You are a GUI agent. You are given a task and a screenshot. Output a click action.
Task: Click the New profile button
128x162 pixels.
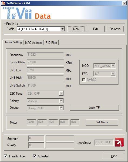pos(76,29)
